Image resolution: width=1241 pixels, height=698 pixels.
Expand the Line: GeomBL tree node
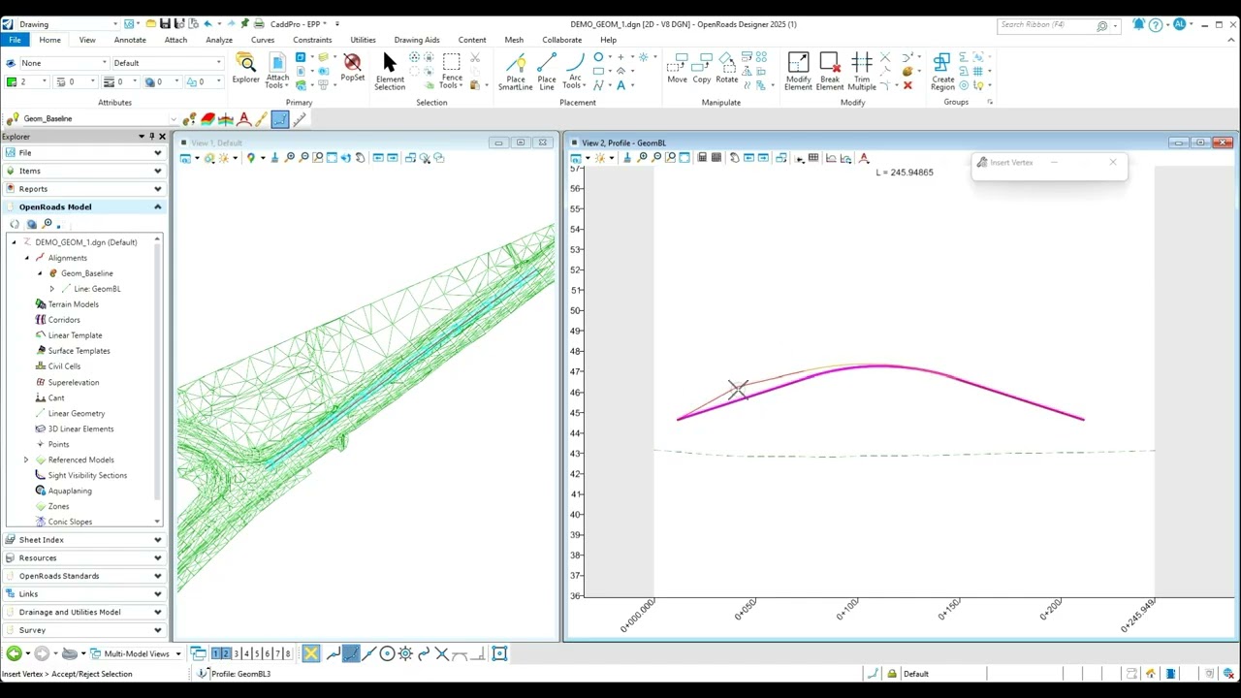[52, 289]
